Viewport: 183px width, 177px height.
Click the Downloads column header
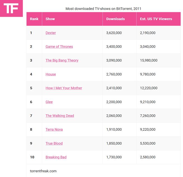[115, 19]
